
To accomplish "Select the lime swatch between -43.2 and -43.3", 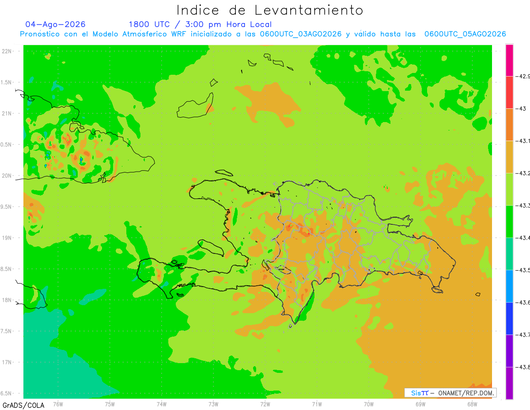I will [509, 189].
